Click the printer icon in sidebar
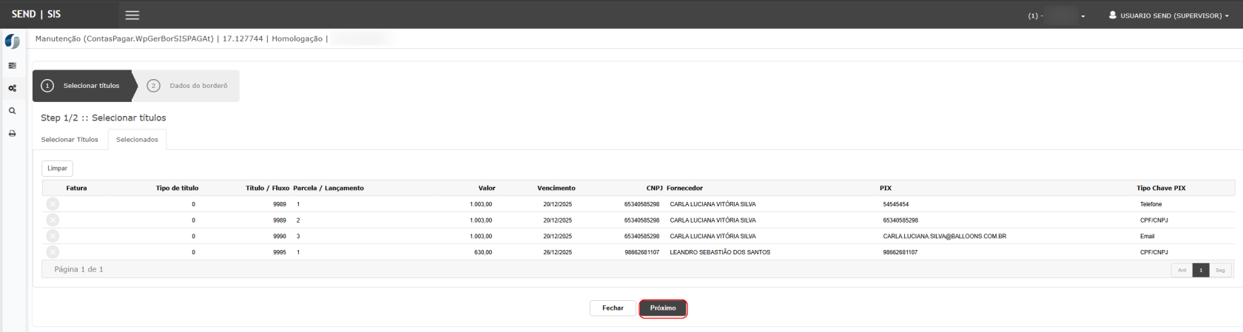 (12, 134)
